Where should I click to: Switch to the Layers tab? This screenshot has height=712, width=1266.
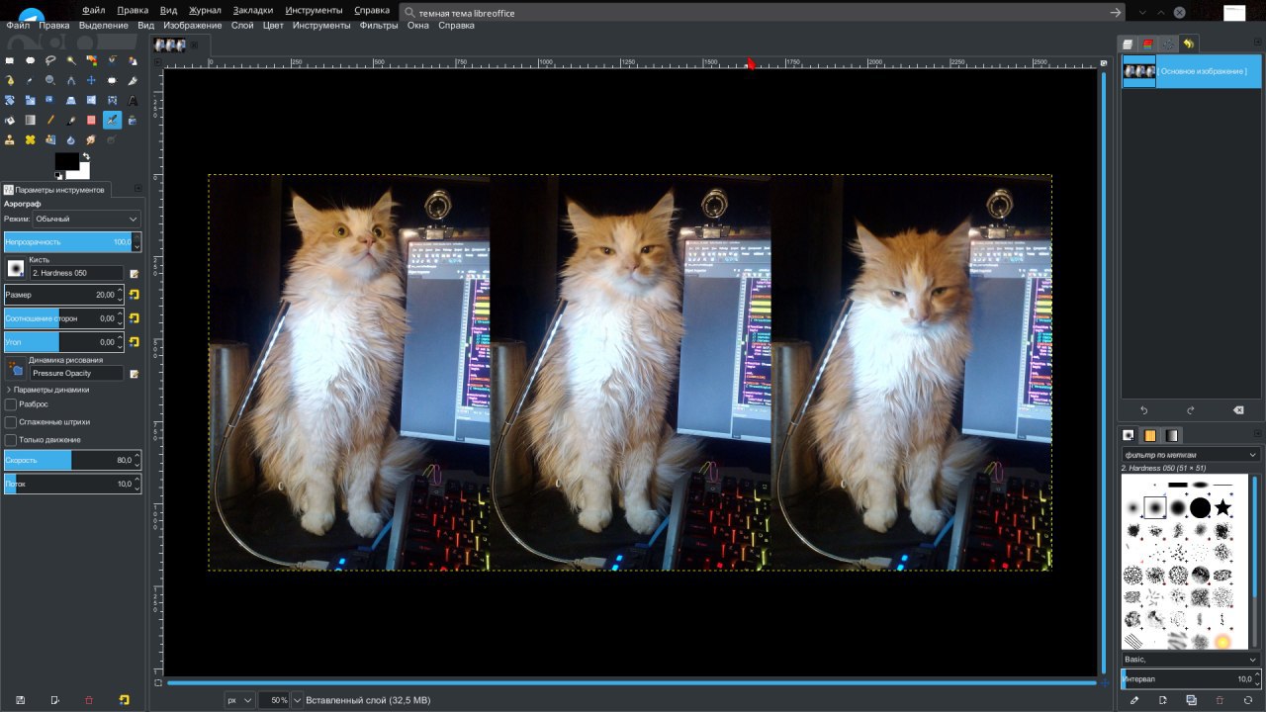1127,44
